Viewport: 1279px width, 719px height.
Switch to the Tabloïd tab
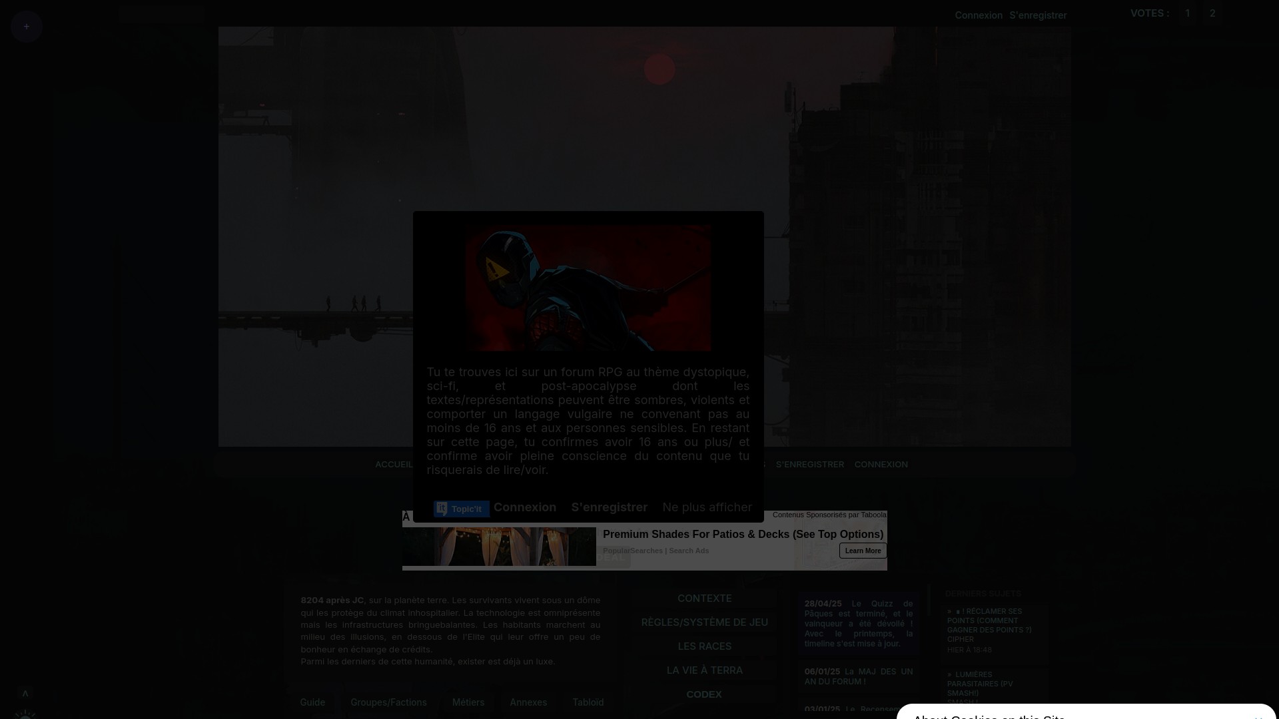click(x=588, y=702)
